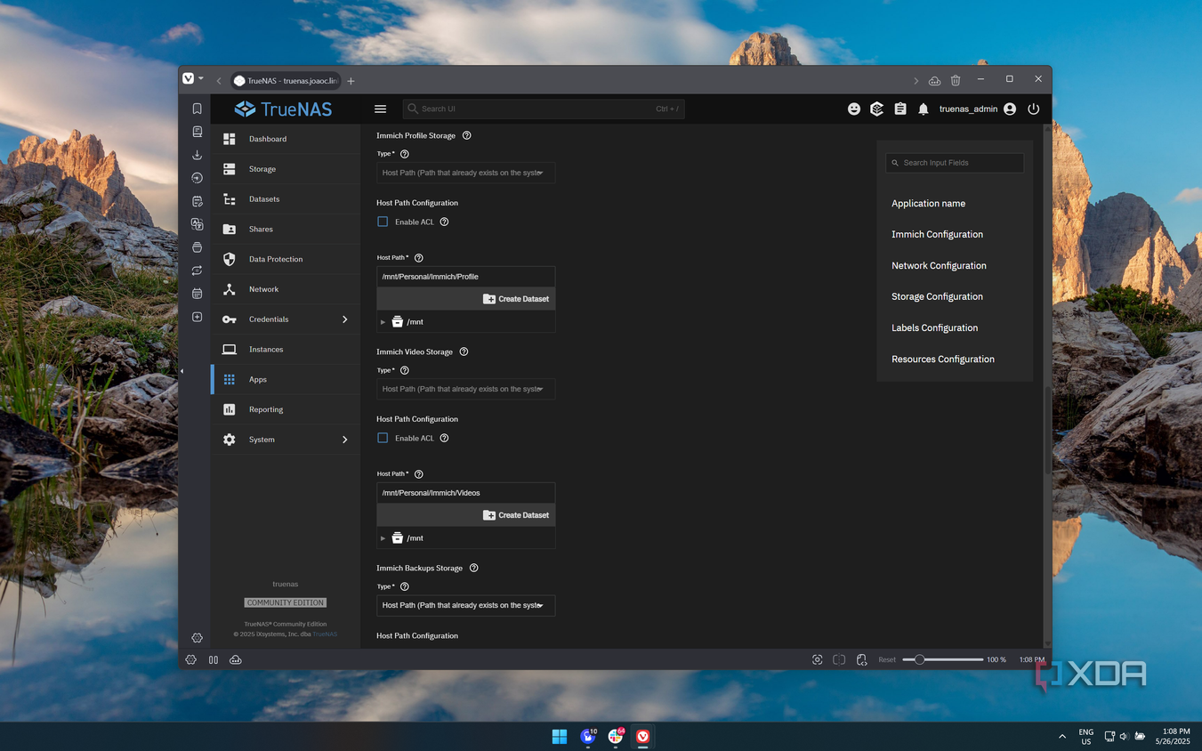Open the Windows Start menu

(x=560, y=736)
